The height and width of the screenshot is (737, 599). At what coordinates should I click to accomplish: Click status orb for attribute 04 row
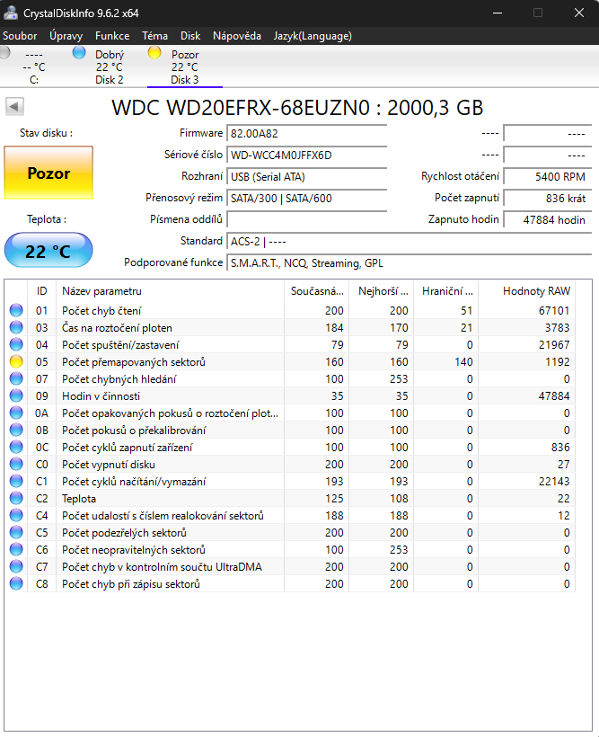16,344
